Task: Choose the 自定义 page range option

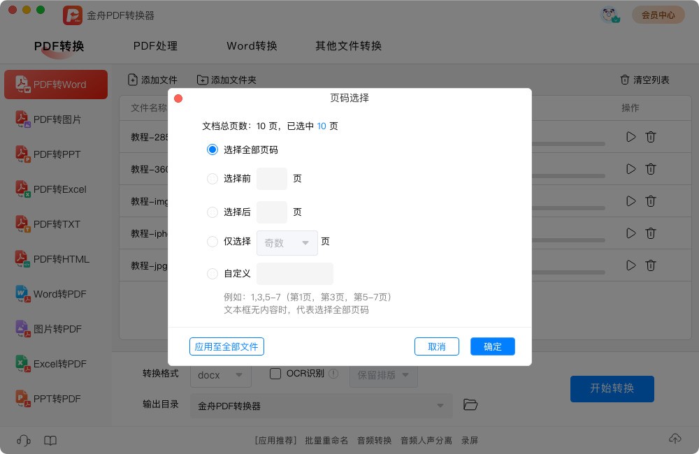Action: (x=212, y=274)
